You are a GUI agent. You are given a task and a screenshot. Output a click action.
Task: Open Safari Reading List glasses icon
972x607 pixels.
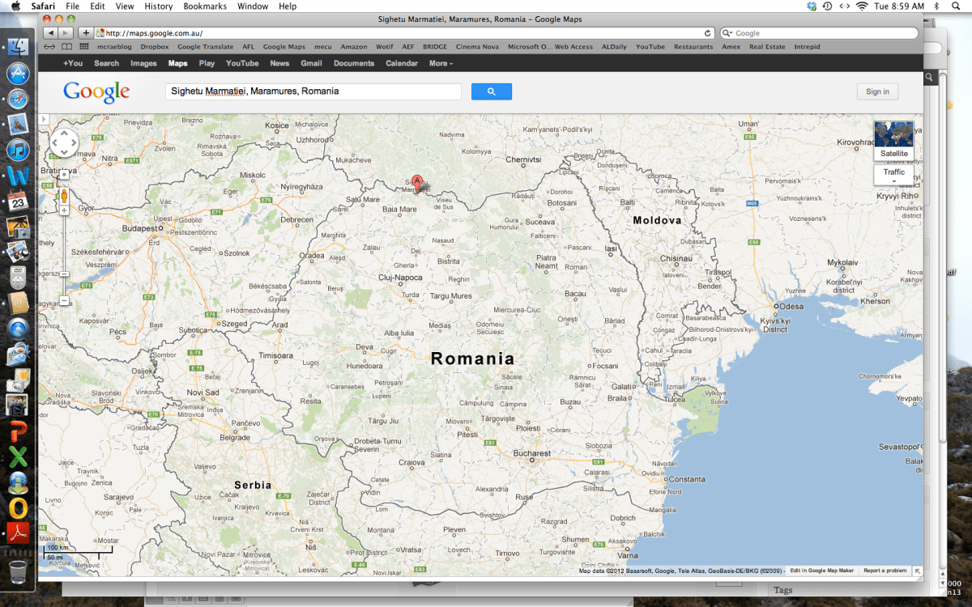pyautogui.click(x=50, y=47)
